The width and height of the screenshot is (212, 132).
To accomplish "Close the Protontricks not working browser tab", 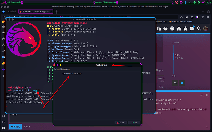I will (51, 12).
